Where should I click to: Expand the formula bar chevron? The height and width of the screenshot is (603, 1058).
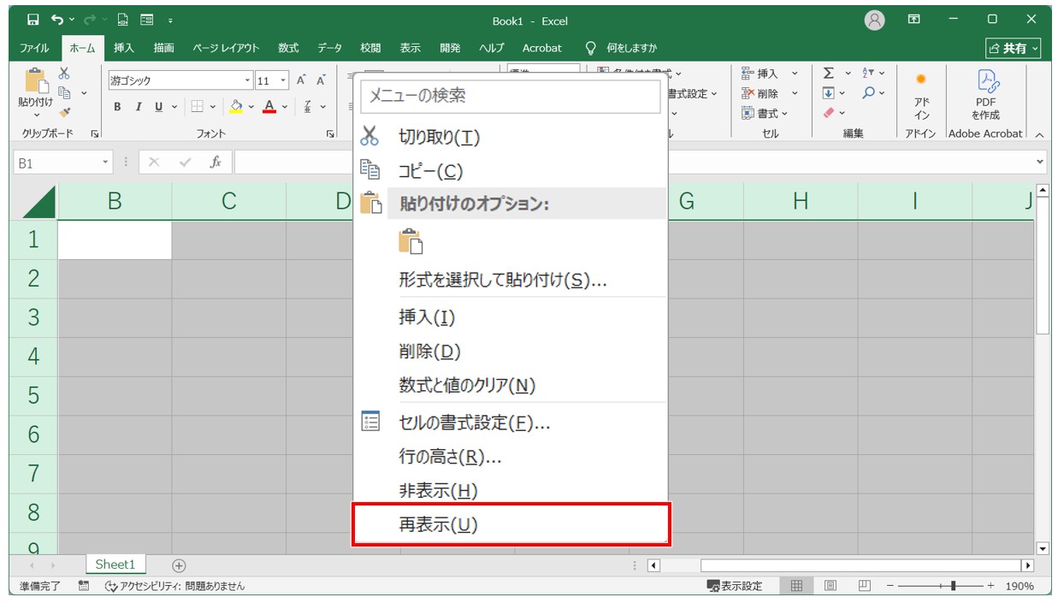[x=1040, y=162]
